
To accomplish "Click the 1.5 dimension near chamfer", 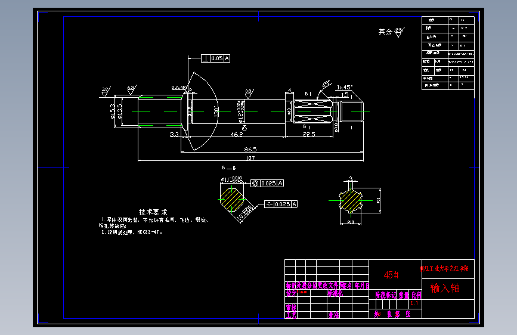I will click(x=345, y=95).
